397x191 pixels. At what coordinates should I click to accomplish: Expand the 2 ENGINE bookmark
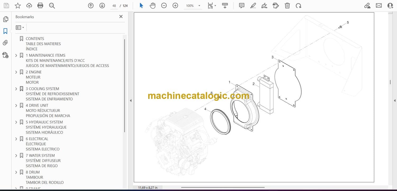16,72
